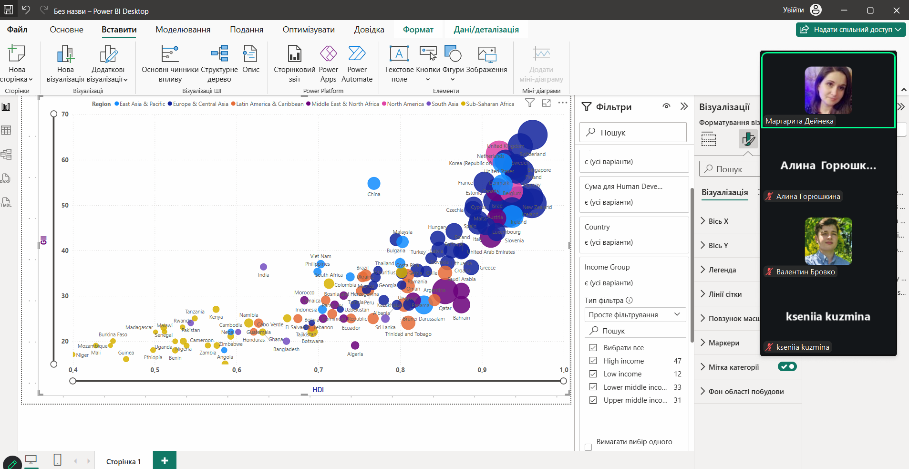Click the save icon in the title bar
Viewport: 909px width, 469px height.
8,10
